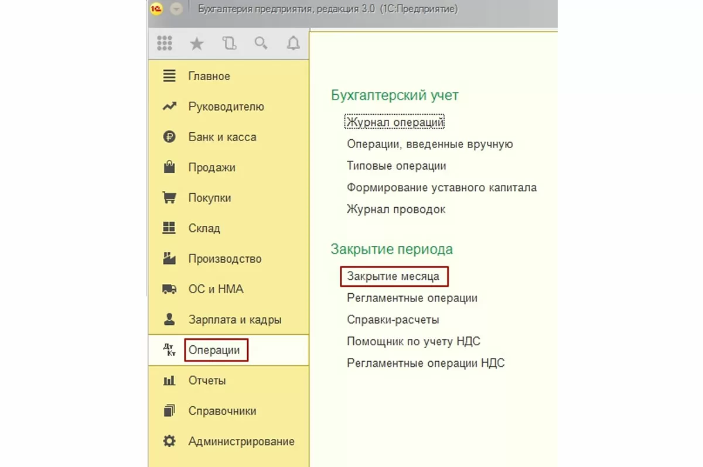The height and width of the screenshot is (467, 703).
Task: Click the Администрирование gear icon
Action: tap(169, 441)
